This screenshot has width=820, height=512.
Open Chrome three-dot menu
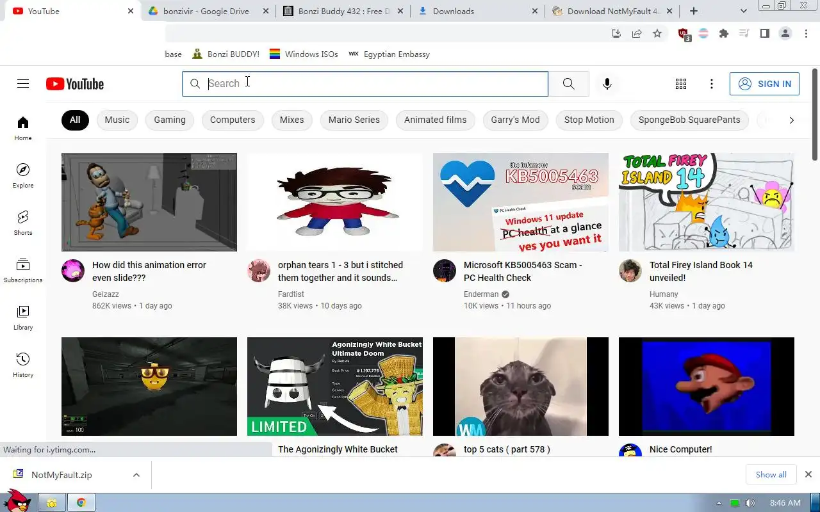(x=806, y=33)
